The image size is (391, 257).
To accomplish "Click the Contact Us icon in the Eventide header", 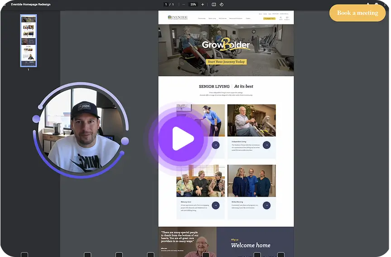I will coord(287,18).
